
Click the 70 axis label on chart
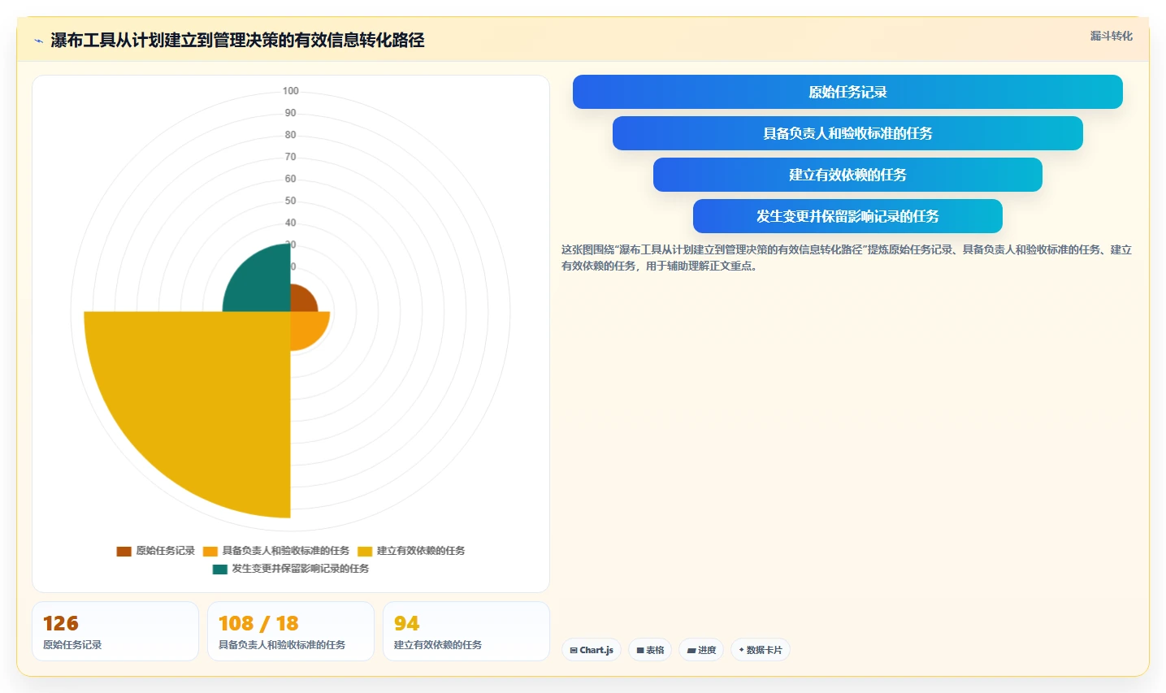291,157
